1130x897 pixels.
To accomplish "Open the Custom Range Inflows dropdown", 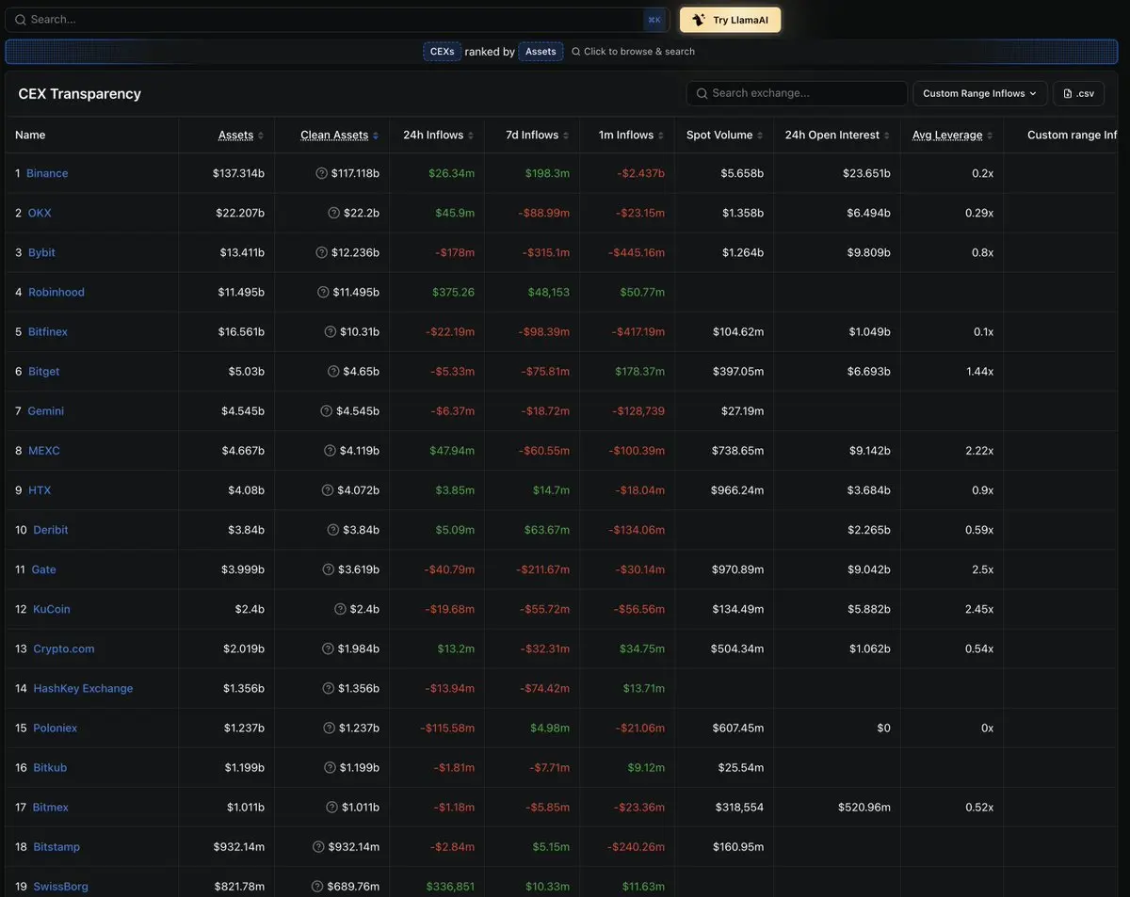I will pos(979,93).
